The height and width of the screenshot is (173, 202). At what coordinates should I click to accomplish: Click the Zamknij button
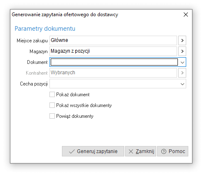140,151
